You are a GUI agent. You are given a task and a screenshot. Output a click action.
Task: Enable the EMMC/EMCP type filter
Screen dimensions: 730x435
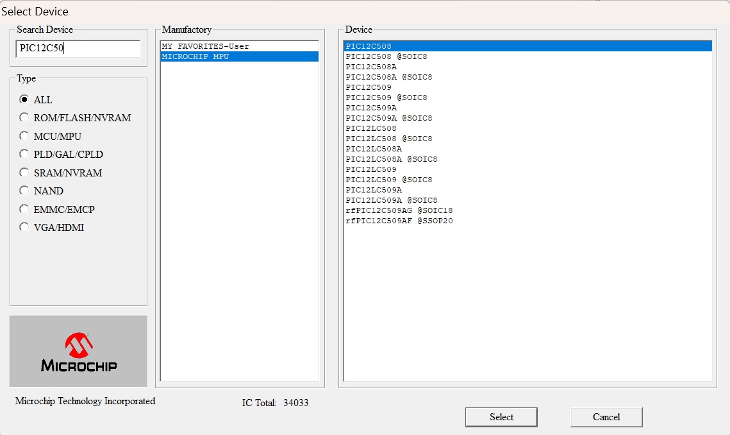pos(24,209)
